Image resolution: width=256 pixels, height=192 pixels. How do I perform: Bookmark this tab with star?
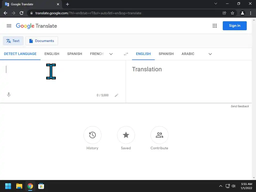(x=232, y=13)
